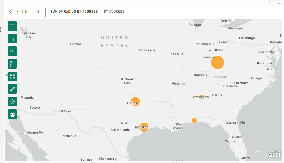Select the Dallas data bubble
Image resolution: width=284 pixels, height=163 pixels.
[135, 102]
